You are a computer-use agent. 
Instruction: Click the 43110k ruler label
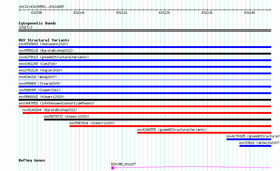(79, 13)
